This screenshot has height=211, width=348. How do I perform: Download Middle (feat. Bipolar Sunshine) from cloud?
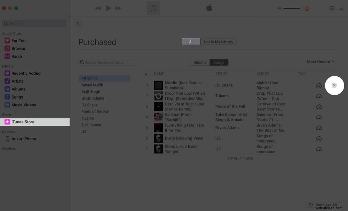coord(319,85)
